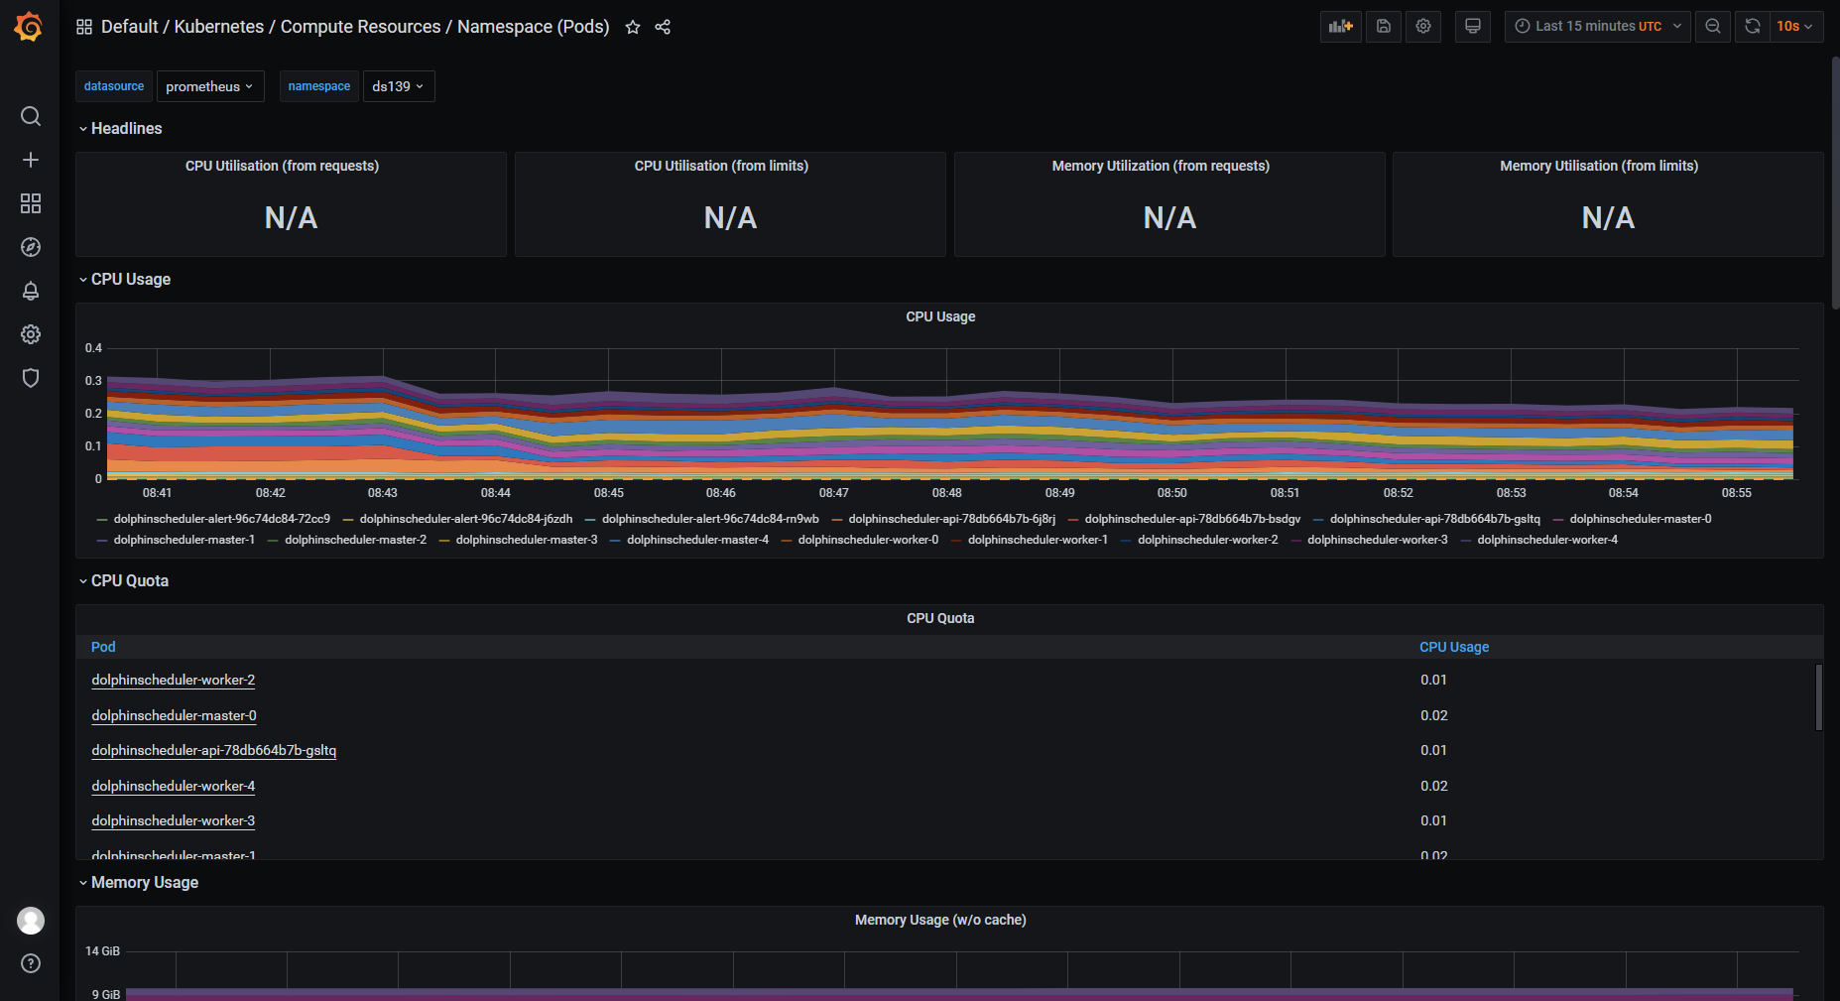Click the CPU Quota table scrollbar
1840x1001 pixels.
pos(1818,697)
